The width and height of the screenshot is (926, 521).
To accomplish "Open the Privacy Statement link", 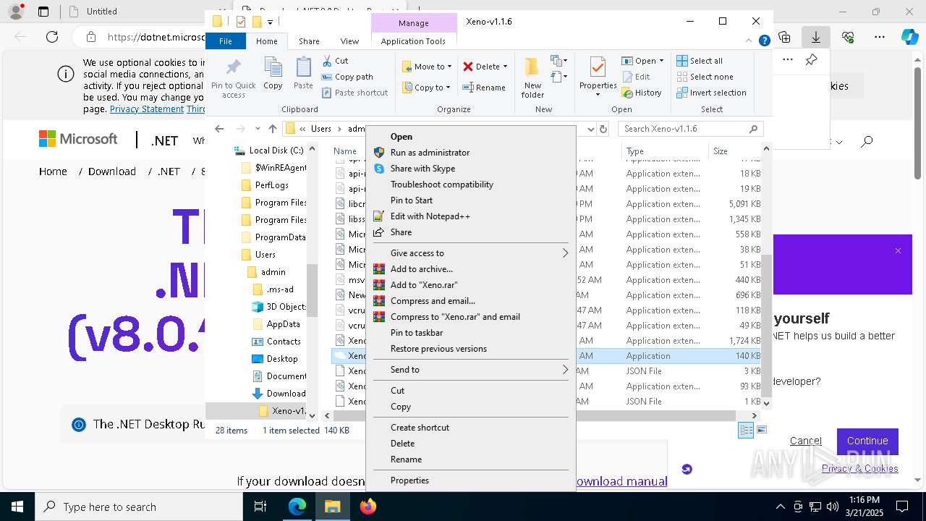I will pyautogui.click(x=147, y=109).
